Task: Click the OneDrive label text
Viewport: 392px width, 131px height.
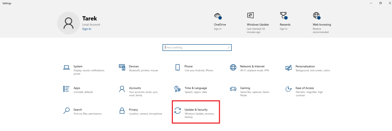Action: pos(220,25)
